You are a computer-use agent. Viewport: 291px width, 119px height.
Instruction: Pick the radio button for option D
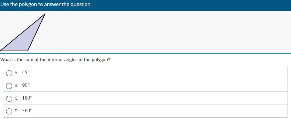coord(9,111)
